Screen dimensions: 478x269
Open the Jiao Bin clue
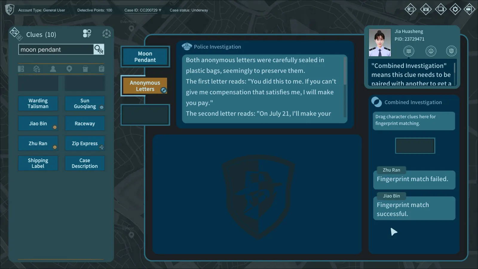[38, 123]
